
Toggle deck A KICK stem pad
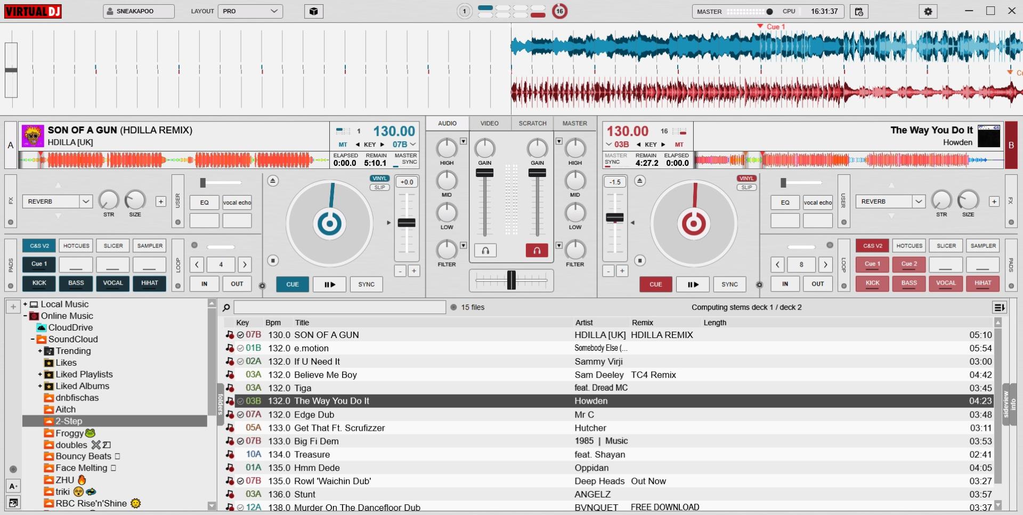pos(39,284)
